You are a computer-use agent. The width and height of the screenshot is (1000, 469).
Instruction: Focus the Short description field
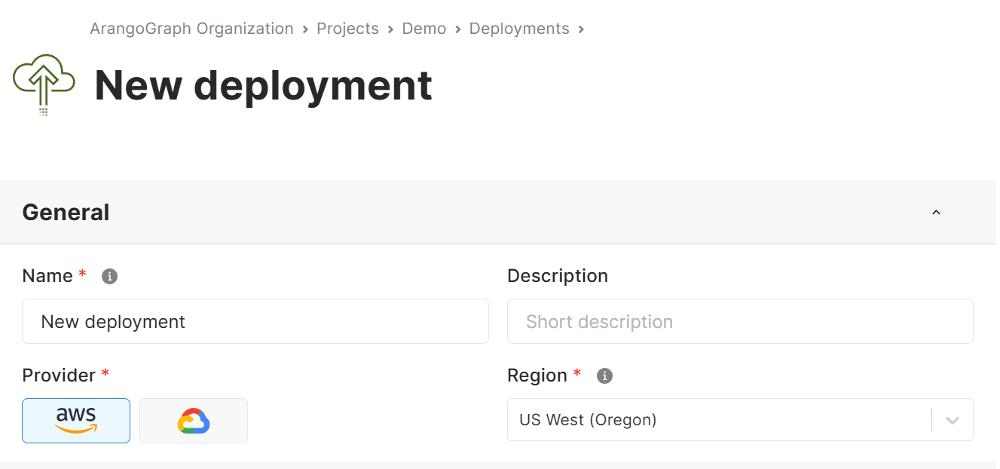740,321
